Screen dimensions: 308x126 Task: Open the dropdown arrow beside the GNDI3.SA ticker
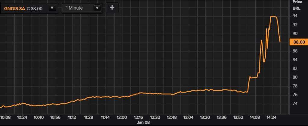52,8
